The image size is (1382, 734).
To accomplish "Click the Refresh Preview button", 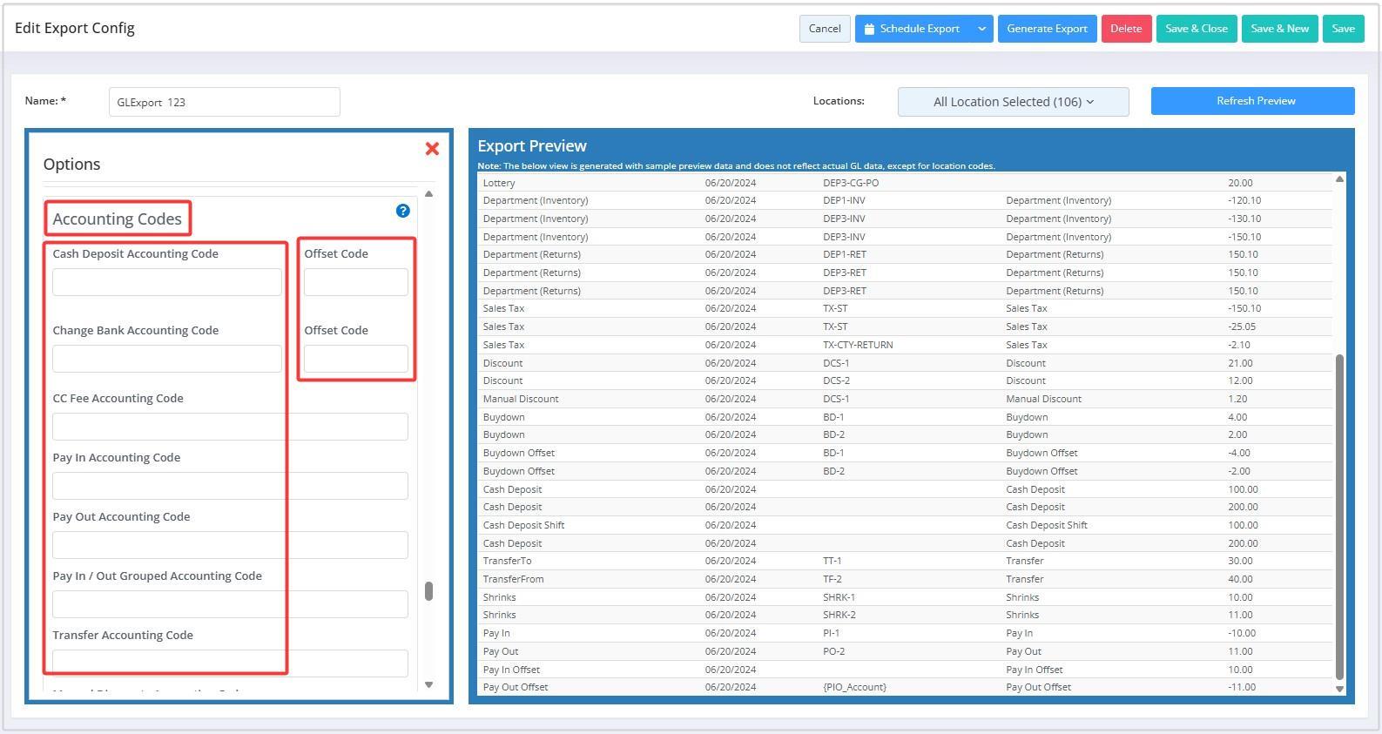I will point(1252,101).
